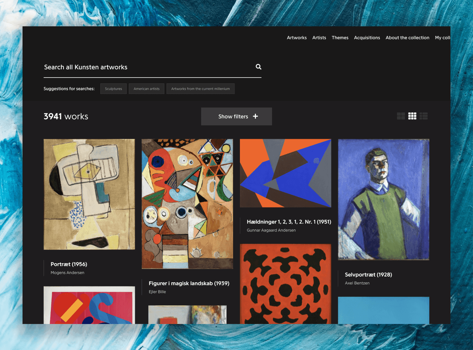Click the Sculptures search suggestion
The image size is (473, 350).
click(113, 89)
